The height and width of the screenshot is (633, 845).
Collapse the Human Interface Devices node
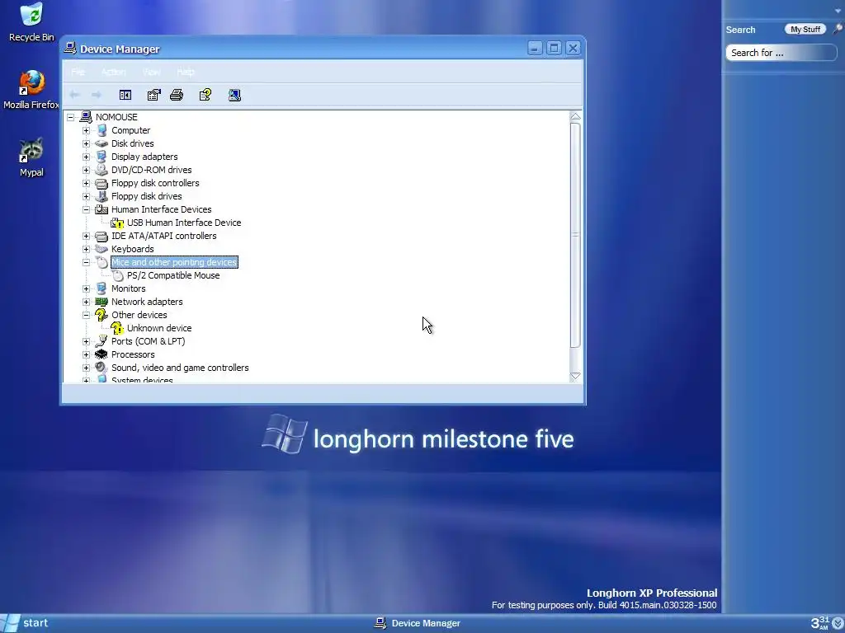(x=86, y=209)
